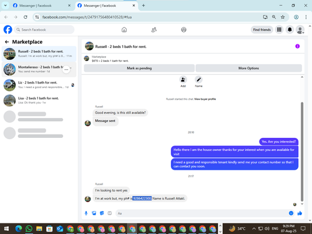312x234 pixels.
Task: Click the sticker picker icon
Action: click(102, 213)
